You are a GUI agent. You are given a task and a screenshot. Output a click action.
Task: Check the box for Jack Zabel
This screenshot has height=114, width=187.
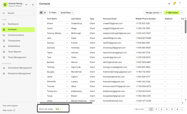pyautogui.click(x=42, y=38)
